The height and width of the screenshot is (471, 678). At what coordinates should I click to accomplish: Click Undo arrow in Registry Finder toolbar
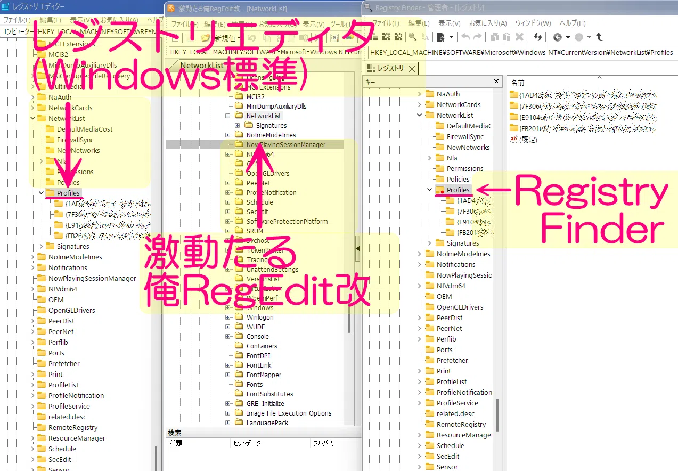tap(465, 36)
